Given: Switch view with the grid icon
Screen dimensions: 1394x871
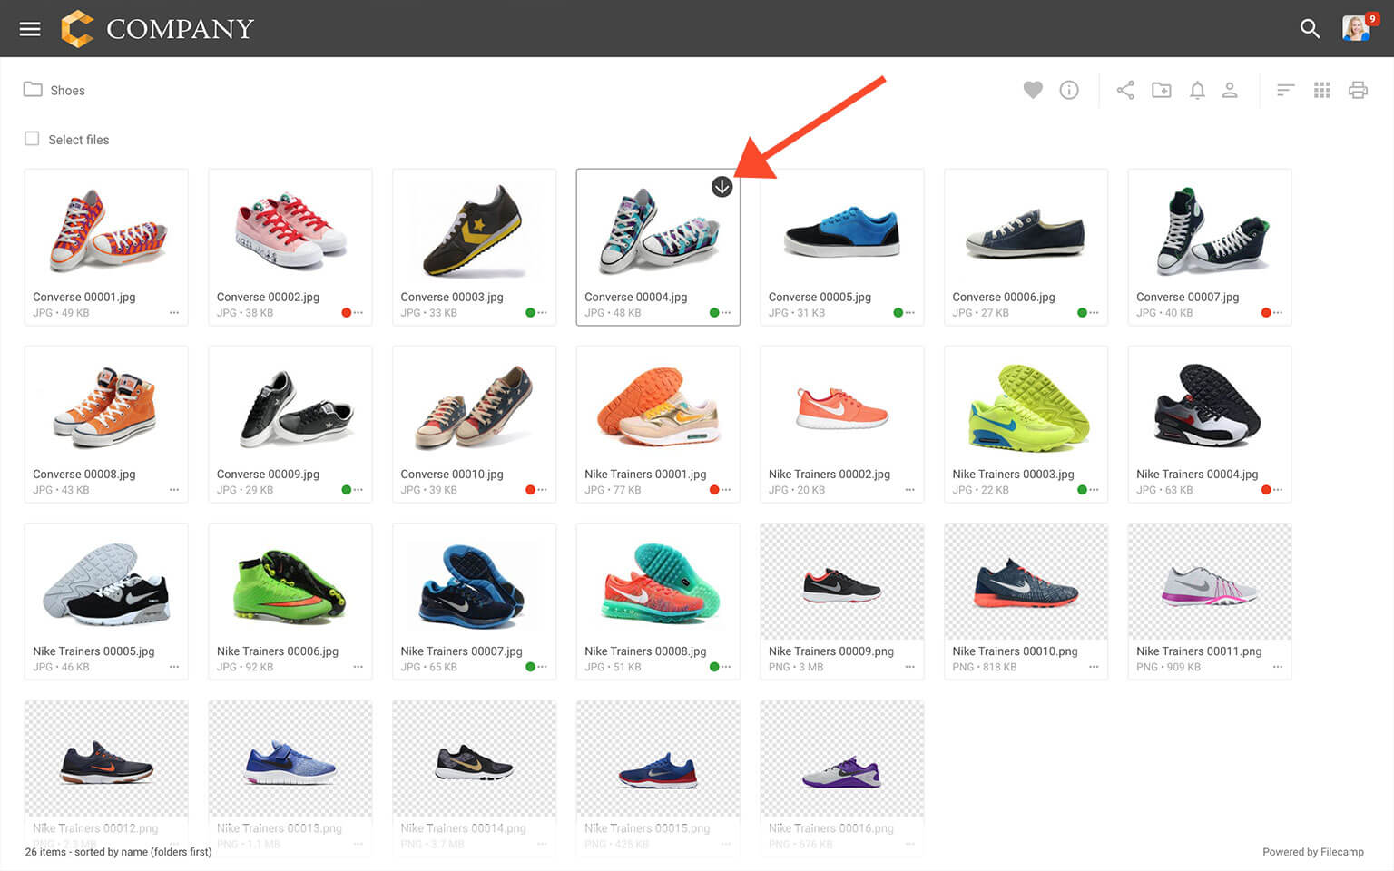Looking at the screenshot, I should click(1322, 90).
